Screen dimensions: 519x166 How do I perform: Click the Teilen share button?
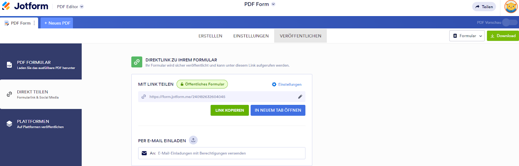484,7
